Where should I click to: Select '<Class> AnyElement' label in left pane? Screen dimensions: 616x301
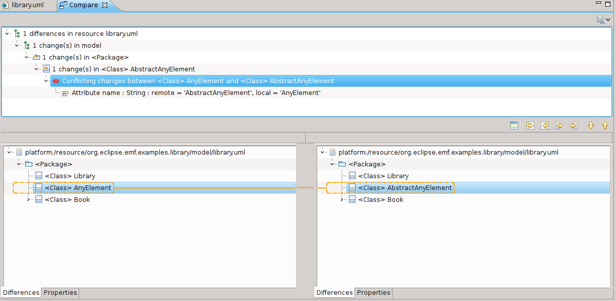pyautogui.click(x=78, y=188)
